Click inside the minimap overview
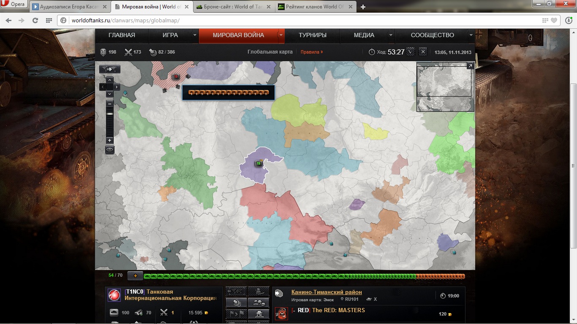Image resolution: width=577 pixels, height=324 pixels. [x=445, y=87]
